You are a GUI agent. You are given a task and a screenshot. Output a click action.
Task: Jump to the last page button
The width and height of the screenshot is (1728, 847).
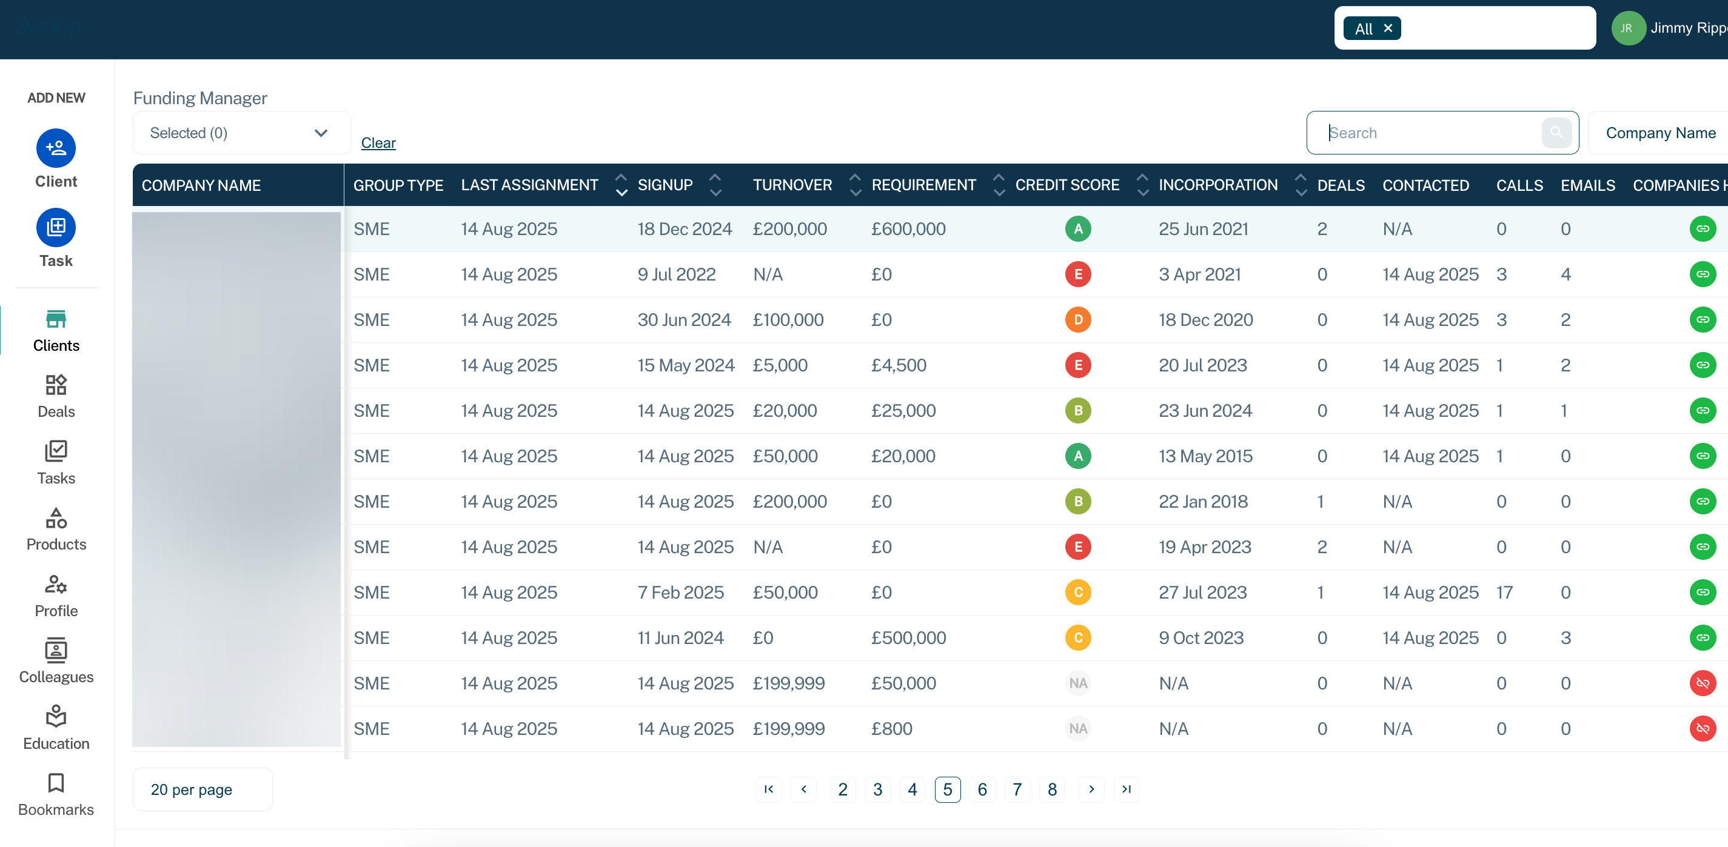1127,789
